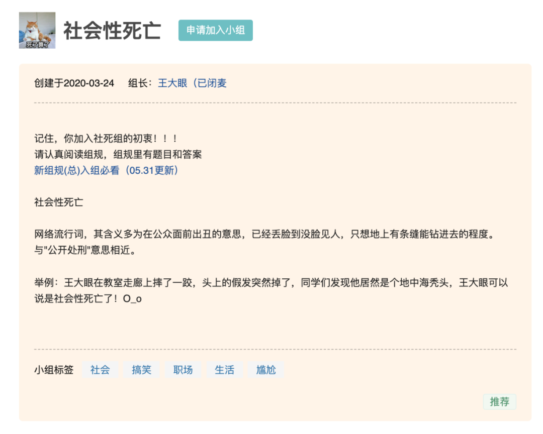The image size is (543, 434).
Task: Click the 组长 label text
Action: point(140,83)
